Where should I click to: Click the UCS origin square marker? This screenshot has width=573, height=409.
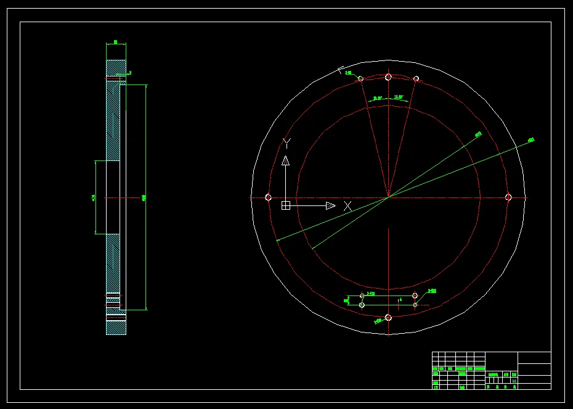286,205
